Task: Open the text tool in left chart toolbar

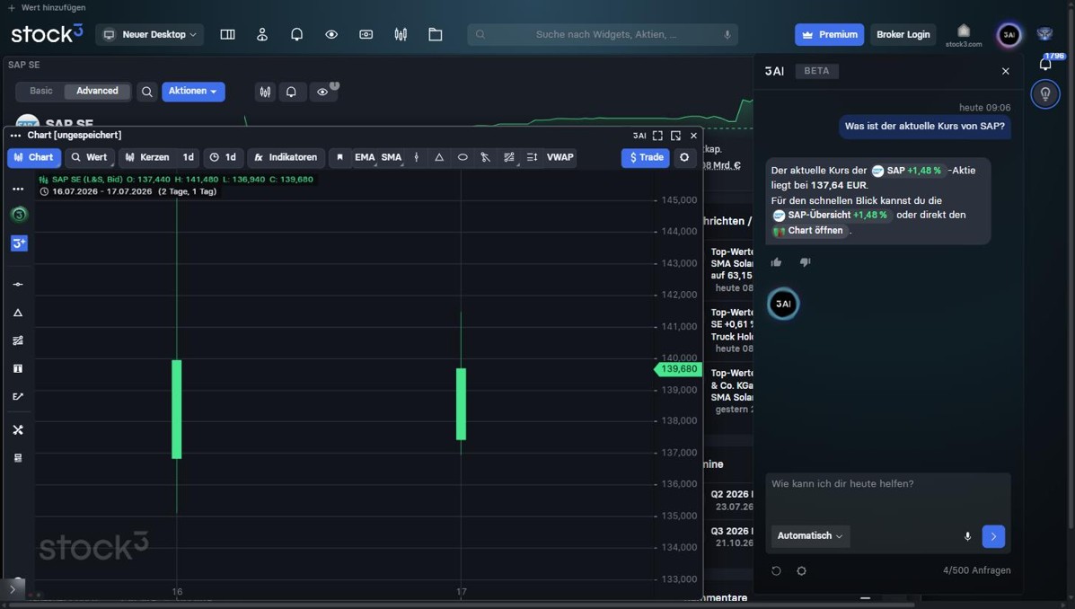Action: click(19, 368)
